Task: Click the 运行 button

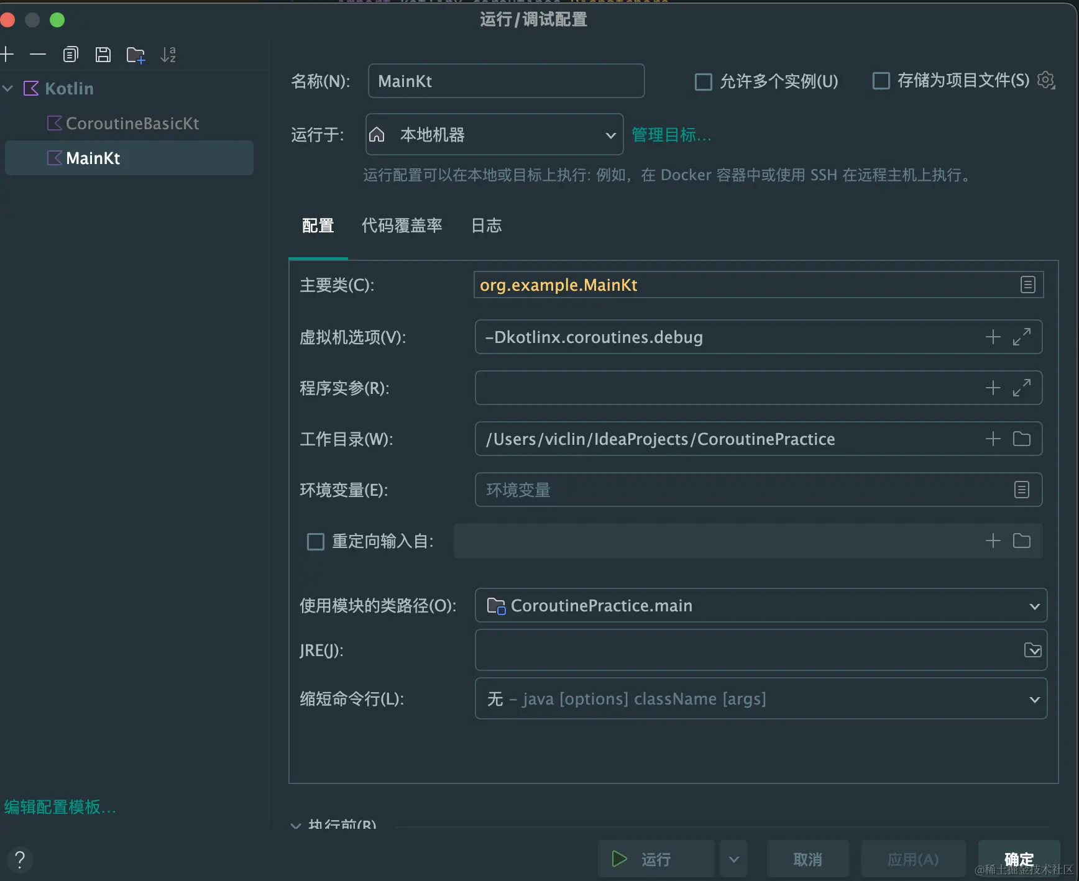Action: coord(656,859)
